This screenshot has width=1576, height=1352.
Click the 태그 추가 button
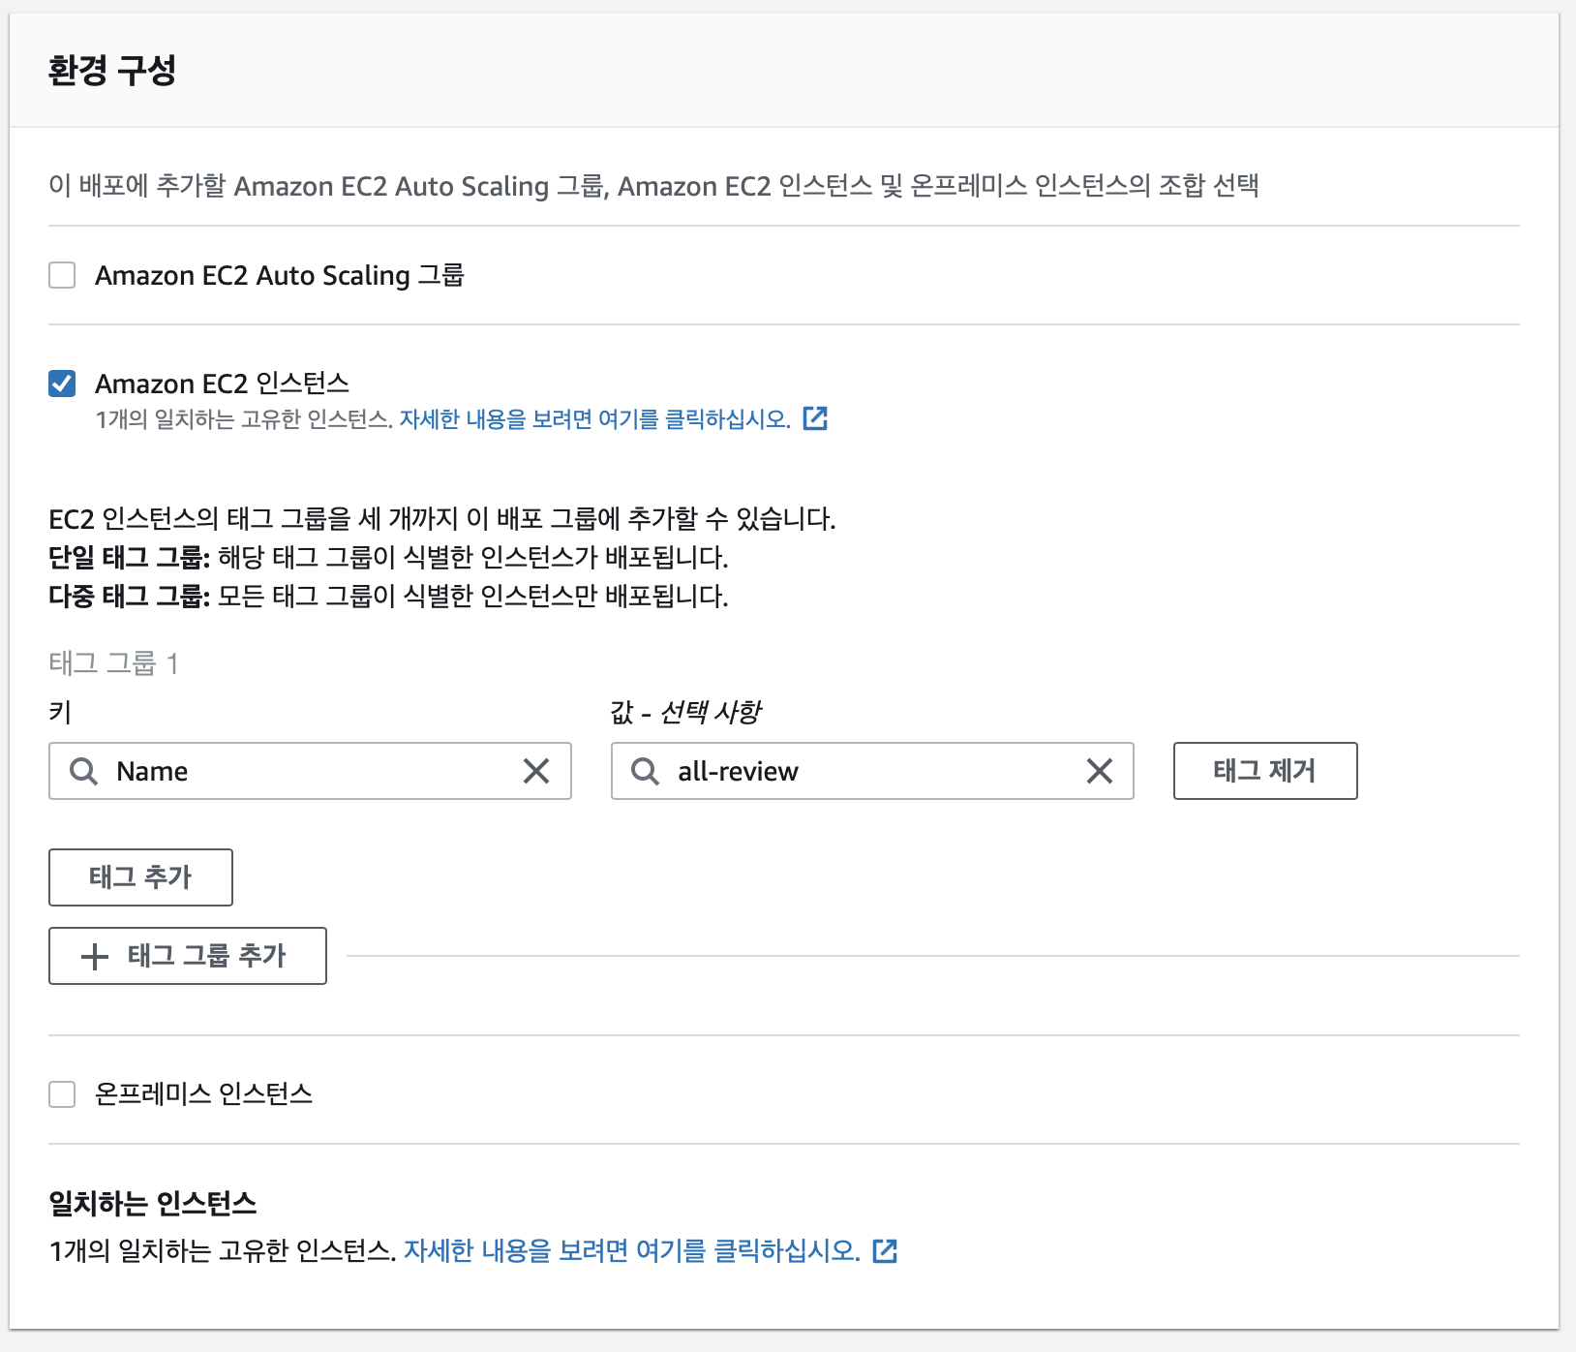140,877
